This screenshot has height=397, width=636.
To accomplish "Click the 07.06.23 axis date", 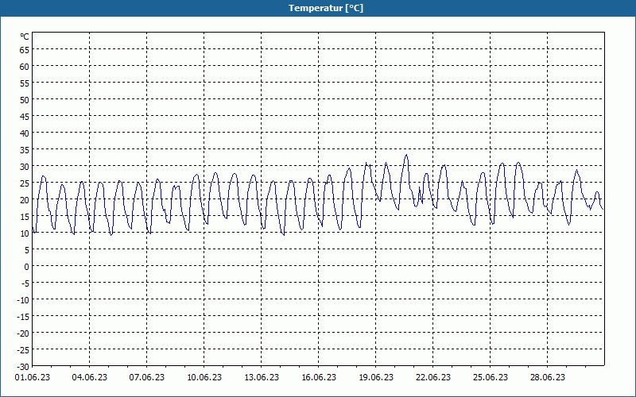I will 147,377.
